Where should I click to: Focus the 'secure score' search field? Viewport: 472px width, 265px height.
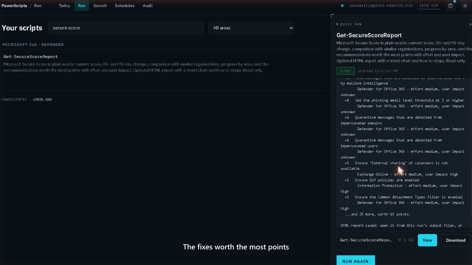126,28
